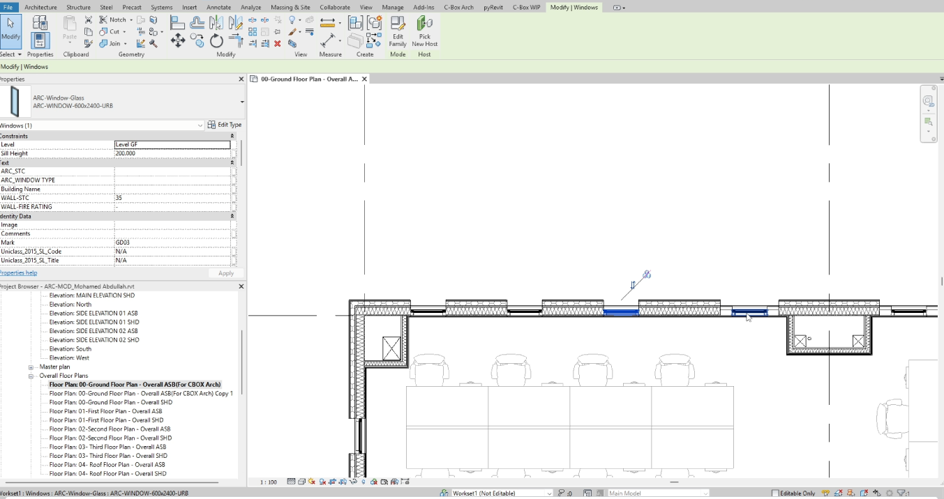
Task: Open the window type selector dropdown
Action: pos(241,102)
